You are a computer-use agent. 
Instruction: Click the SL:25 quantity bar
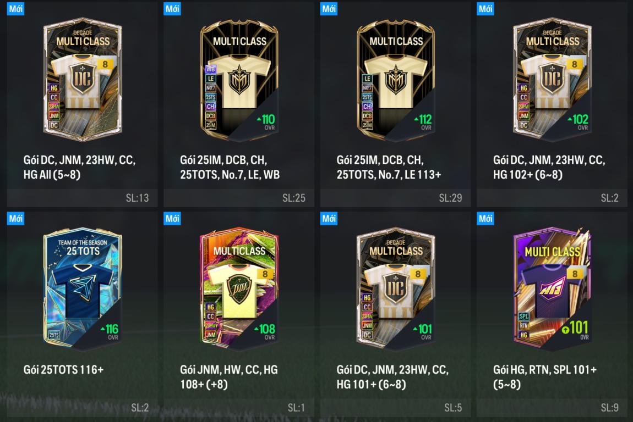[239, 198]
